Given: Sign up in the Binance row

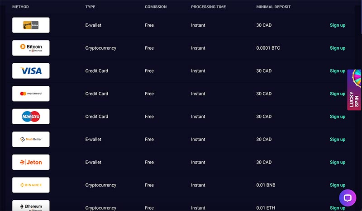Looking at the screenshot, I should click(x=338, y=185).
